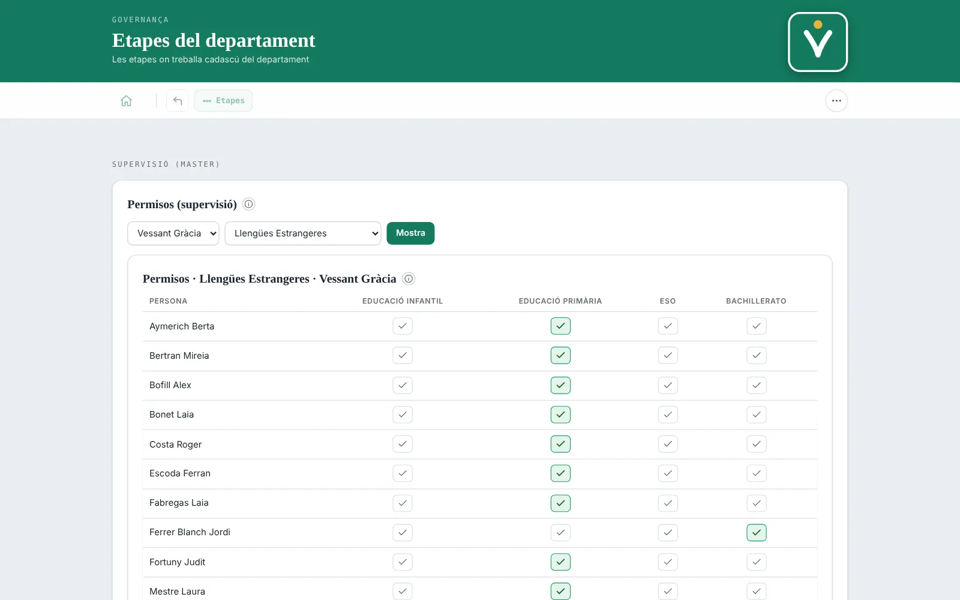Show info for Permisos (supervisió) heading
This screenshot has width=960, height=600.
248,204
